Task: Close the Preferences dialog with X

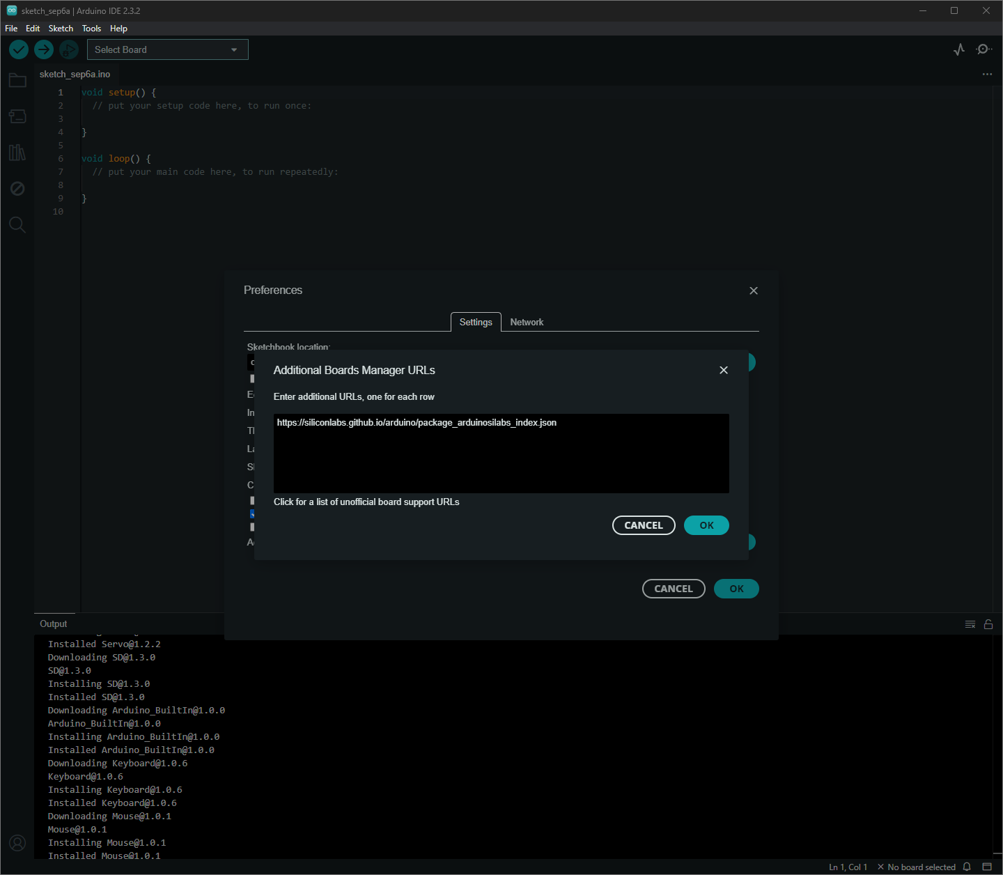Action: point(754,291)
